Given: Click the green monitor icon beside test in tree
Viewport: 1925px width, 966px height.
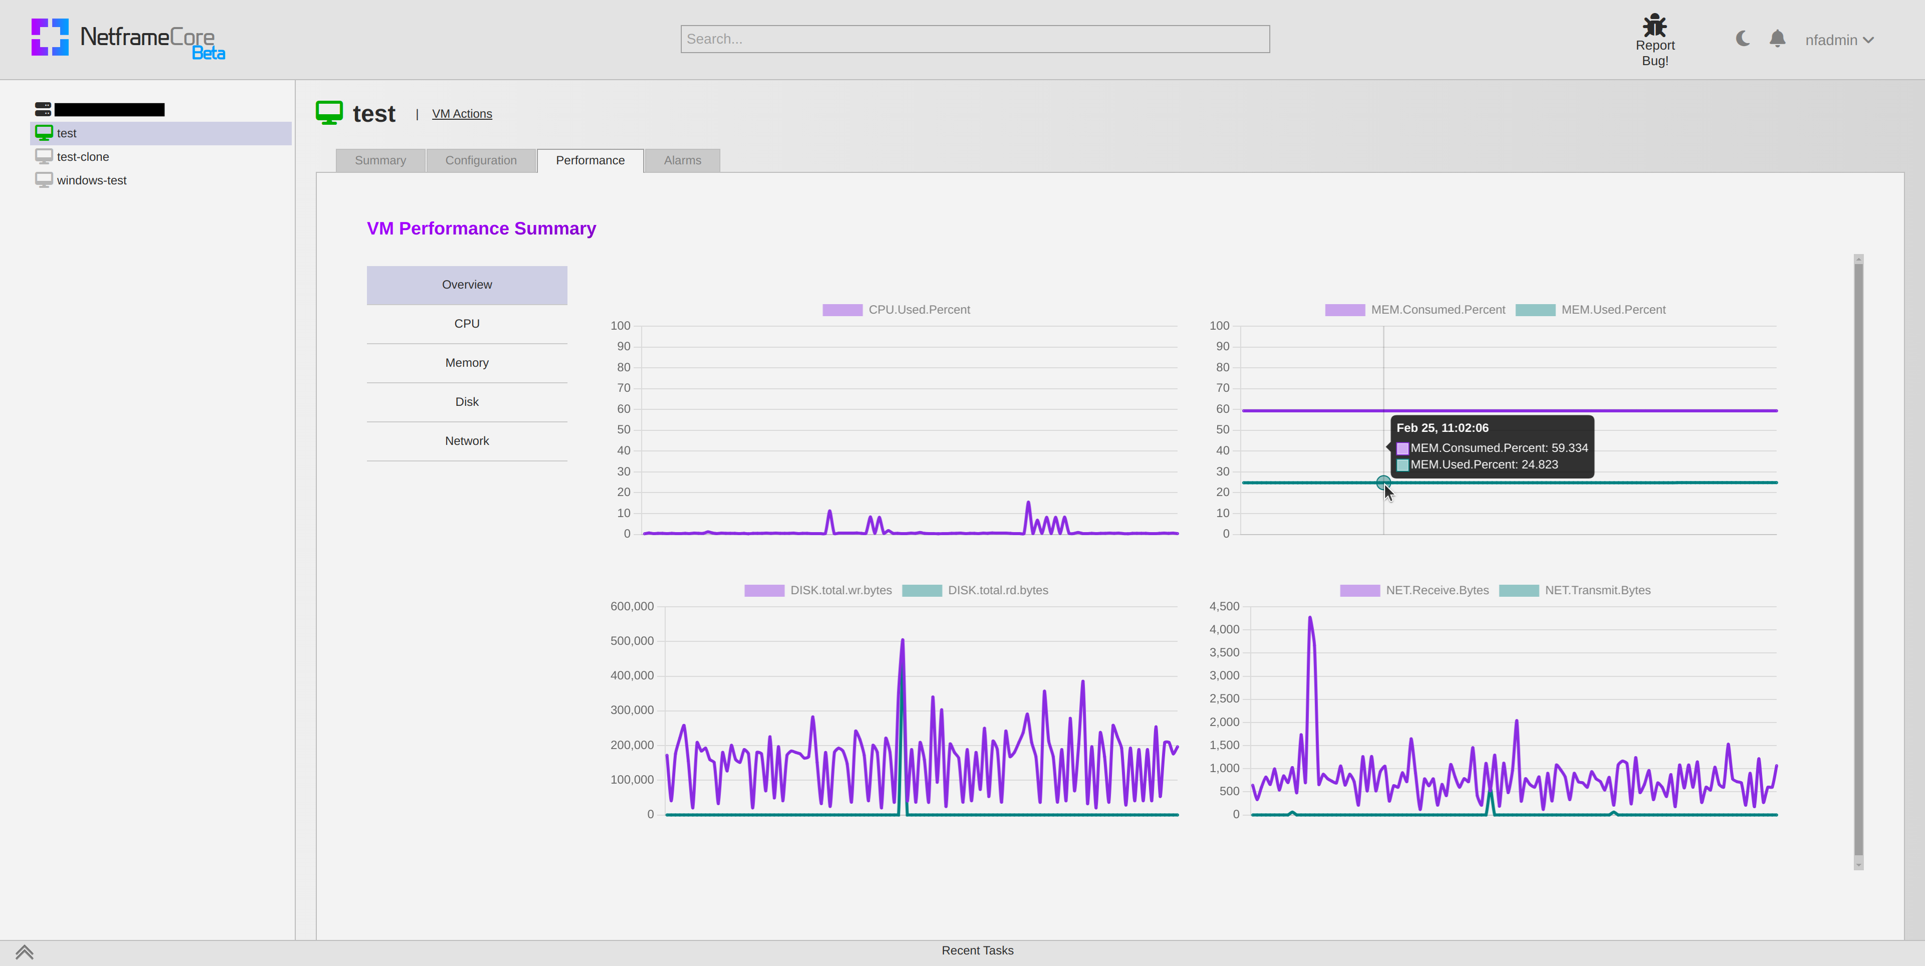Looking at the screenshot, I should [44, 133].
